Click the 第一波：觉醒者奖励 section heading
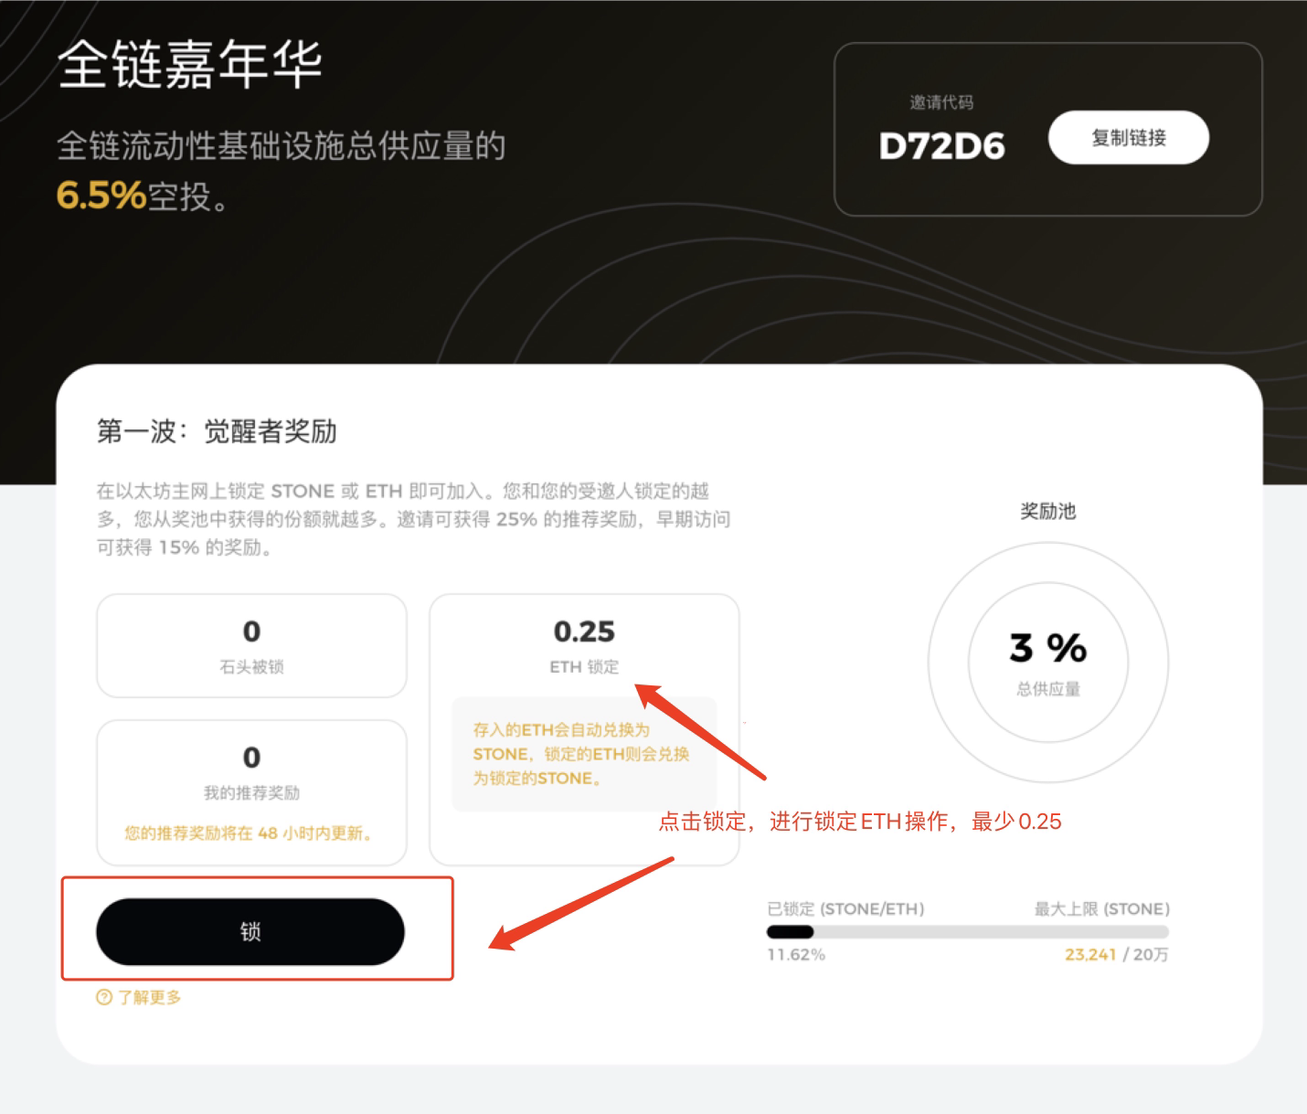Viewport: 1307px width, 1114px height. [x=217, y=431]
